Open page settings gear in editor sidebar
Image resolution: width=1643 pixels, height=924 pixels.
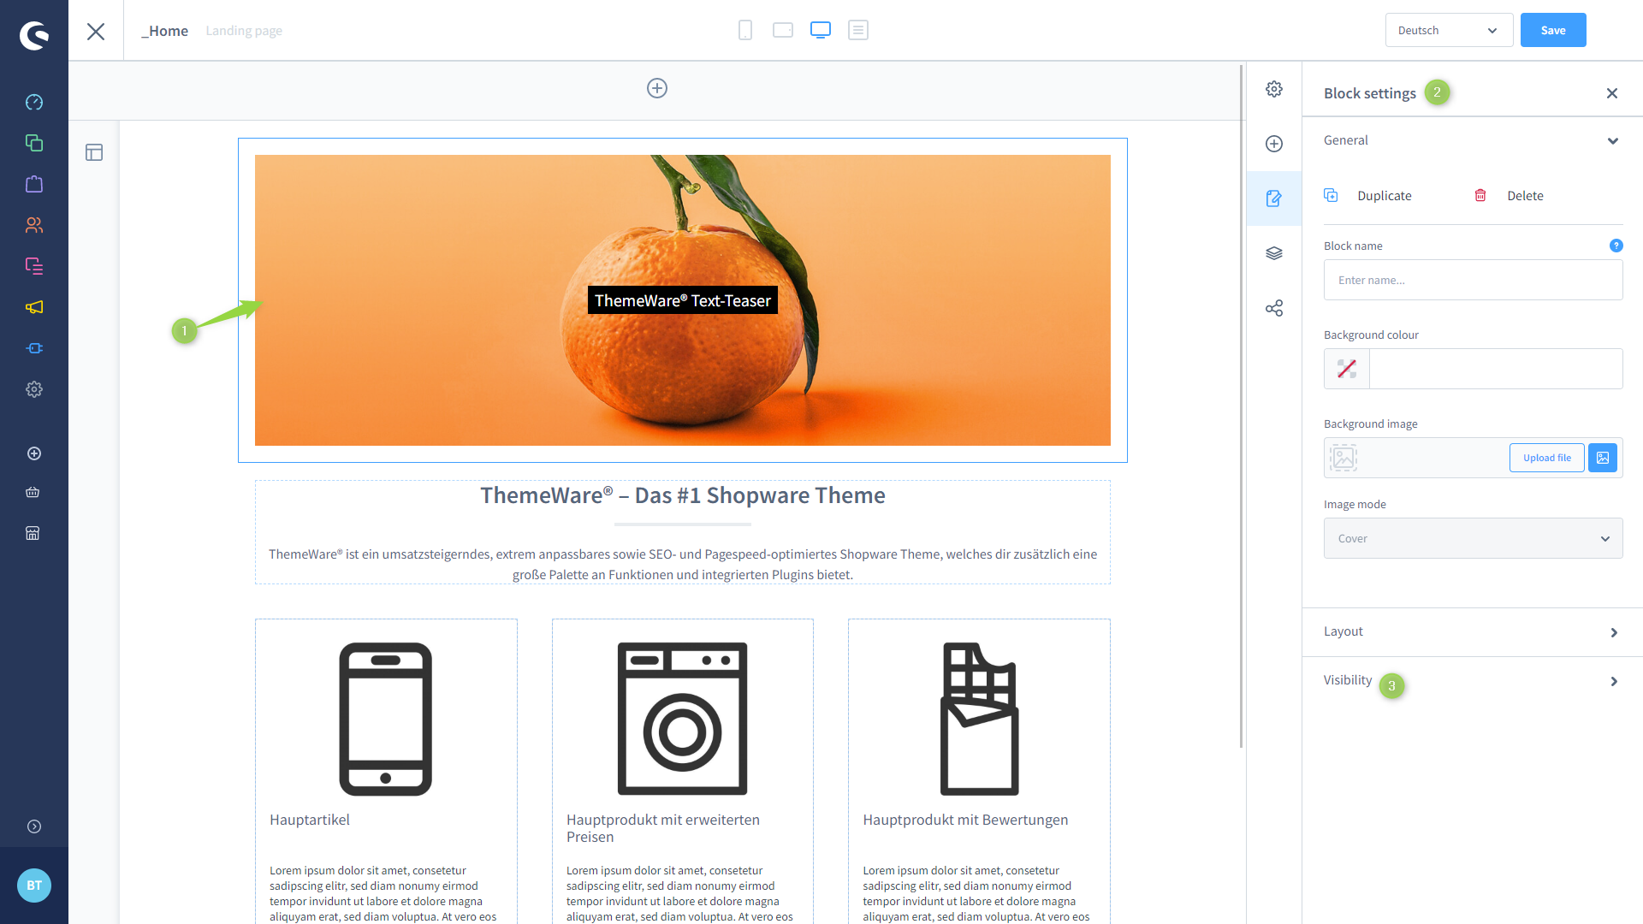(1274, 89)
